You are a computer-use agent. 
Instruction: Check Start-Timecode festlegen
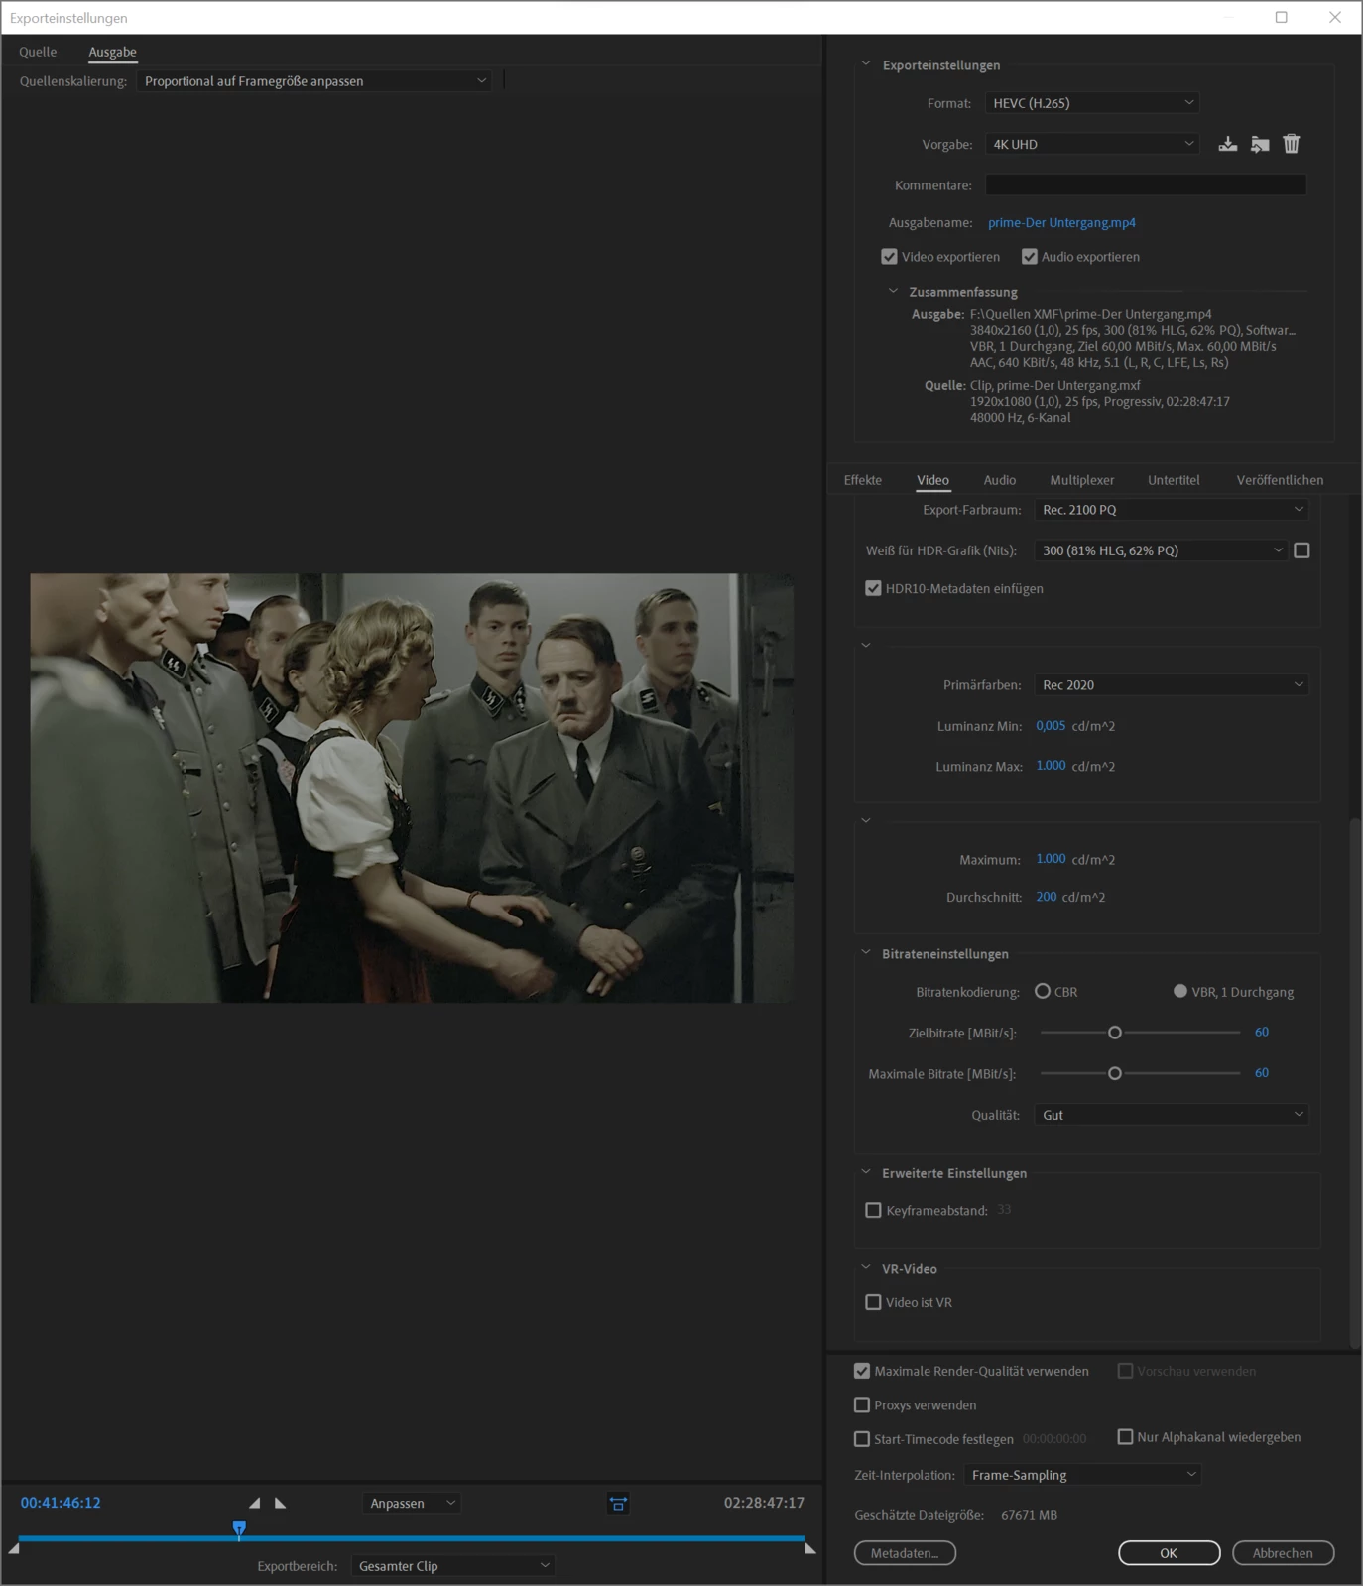862,1439
